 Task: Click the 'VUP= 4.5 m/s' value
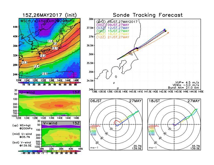187,82
